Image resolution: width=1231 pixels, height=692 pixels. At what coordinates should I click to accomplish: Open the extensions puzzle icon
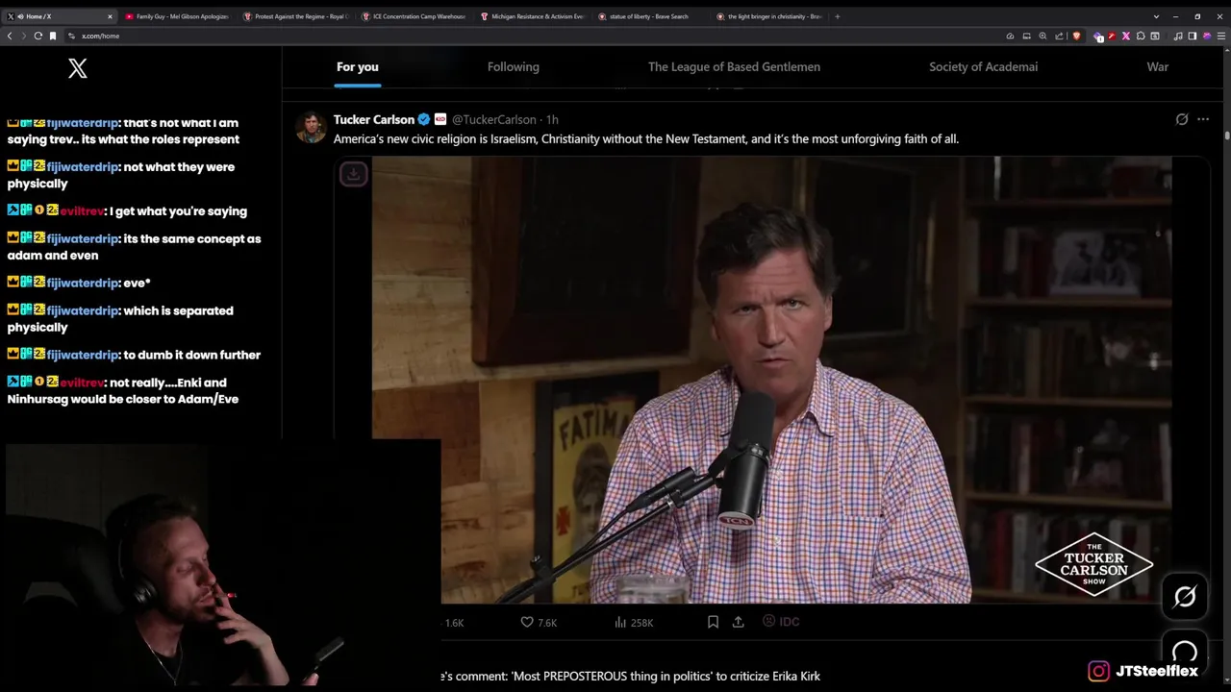(x=1140, y=36)
